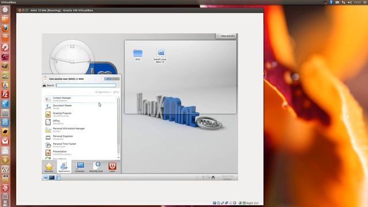Go back to All Applications breadcrumb
This screenshot has height=207, width=368.
102,92
